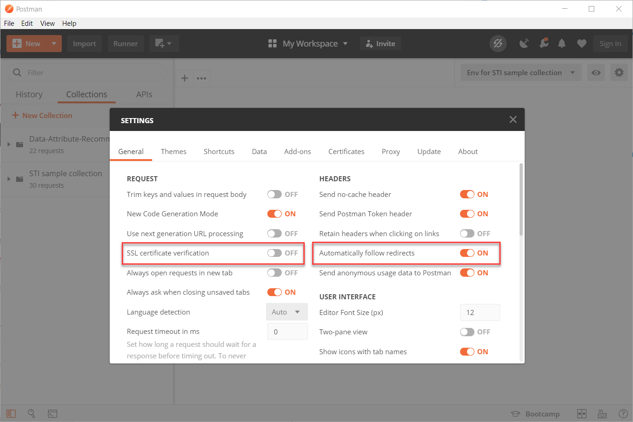633x422 pixels.
Task: Click the Request timeout in ms field
Action: tap(287, 332)
